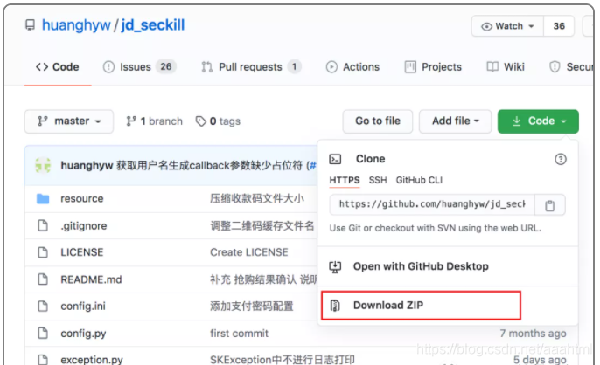
Task: Expand the Add file dropdown
Action: (455, 121)
